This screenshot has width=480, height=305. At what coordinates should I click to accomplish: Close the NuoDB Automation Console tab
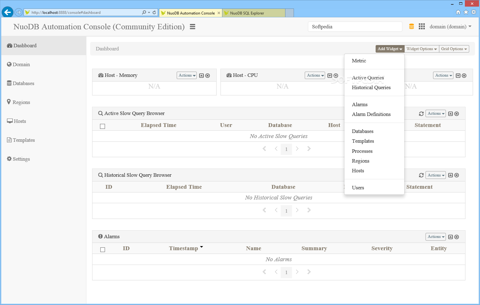coord(219,13)
